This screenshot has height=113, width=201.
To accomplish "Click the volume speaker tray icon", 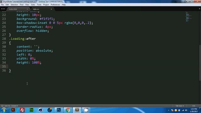I will pyautogui.click(x=186, y=110).
